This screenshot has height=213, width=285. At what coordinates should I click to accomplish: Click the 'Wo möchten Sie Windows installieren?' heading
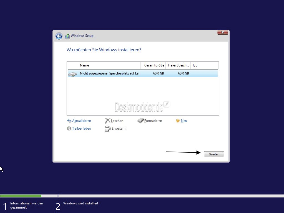point(104,50)
